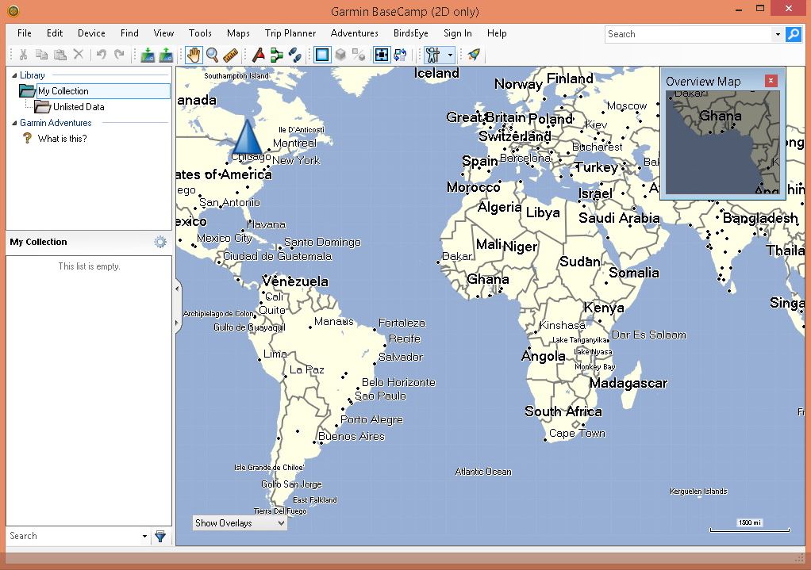Select the New Route tool
The height and width of the screenshot is (570, 811).
[x=277, y=54]
